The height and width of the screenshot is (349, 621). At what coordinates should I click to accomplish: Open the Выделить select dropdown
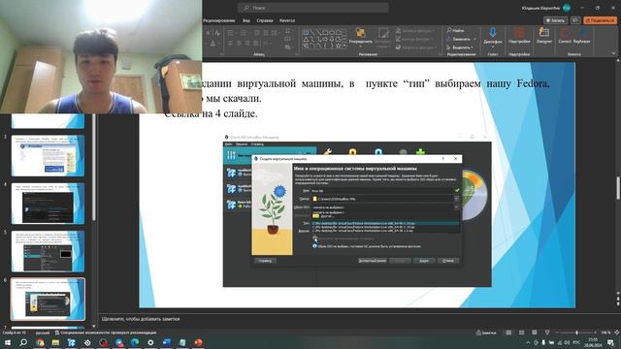(x=459, y=48)
